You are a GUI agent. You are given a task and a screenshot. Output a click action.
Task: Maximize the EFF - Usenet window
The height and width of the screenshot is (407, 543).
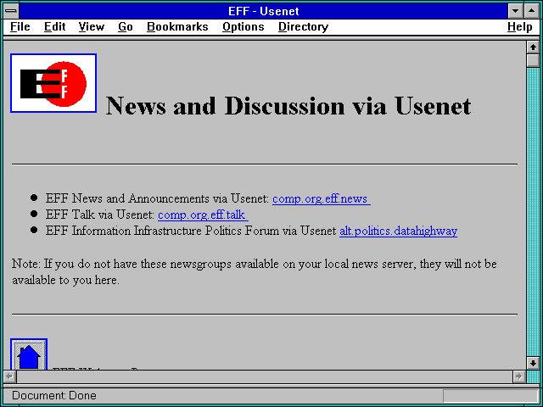click(532, 11)
